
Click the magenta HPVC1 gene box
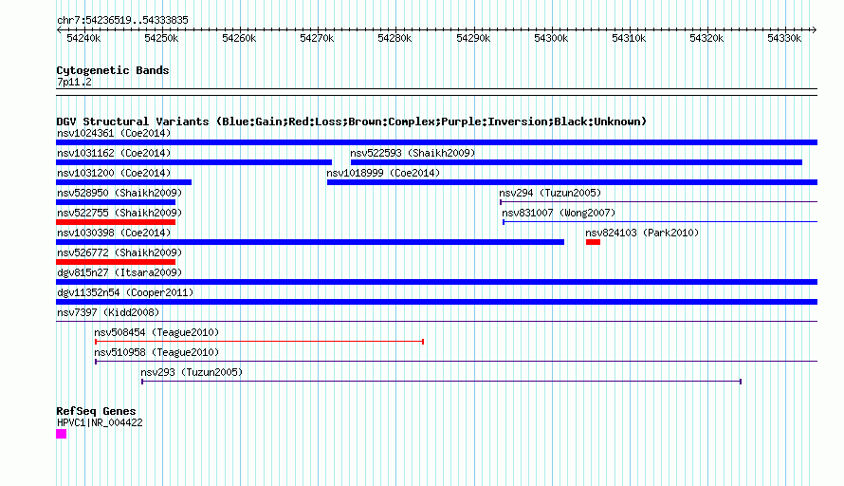62,434
